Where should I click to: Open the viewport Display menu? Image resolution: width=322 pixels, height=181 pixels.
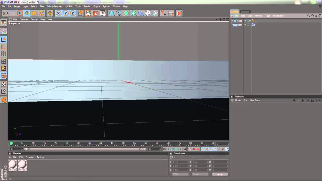(34, 20)
